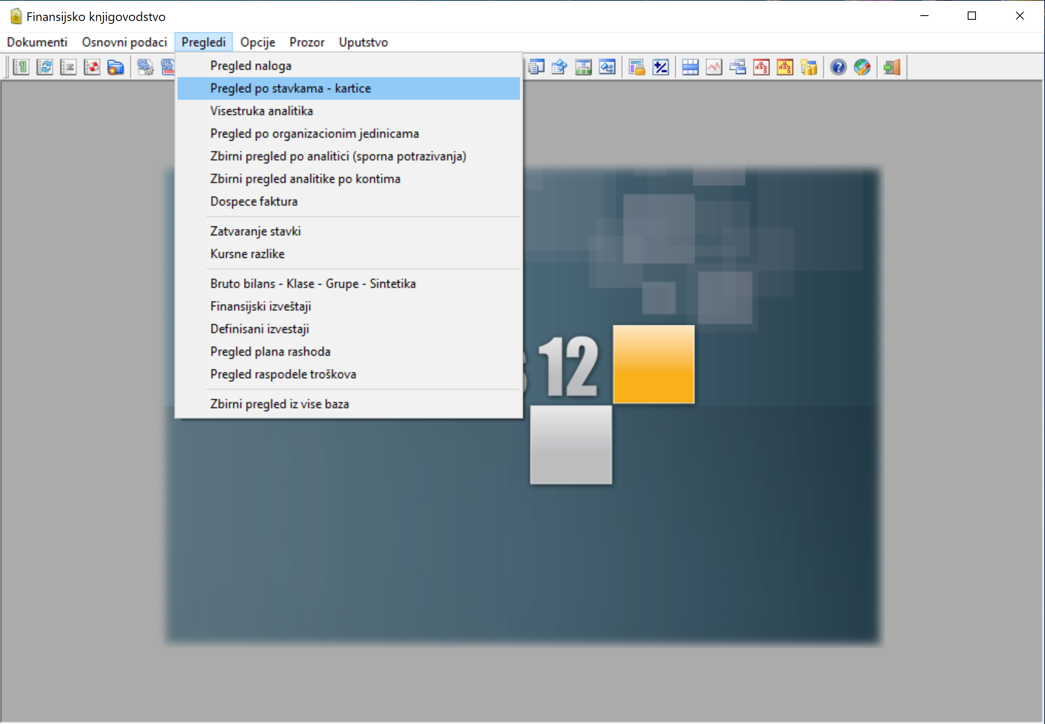Choose Visestruka analitika menu entry
Image resolution: width=1045 pixels, height=724 pixels.
(x=348, y=111)
